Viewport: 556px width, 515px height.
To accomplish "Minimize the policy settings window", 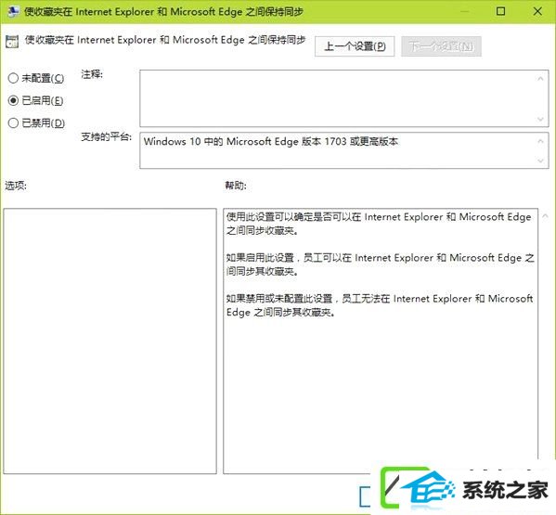I will click(x=465, y=11).
